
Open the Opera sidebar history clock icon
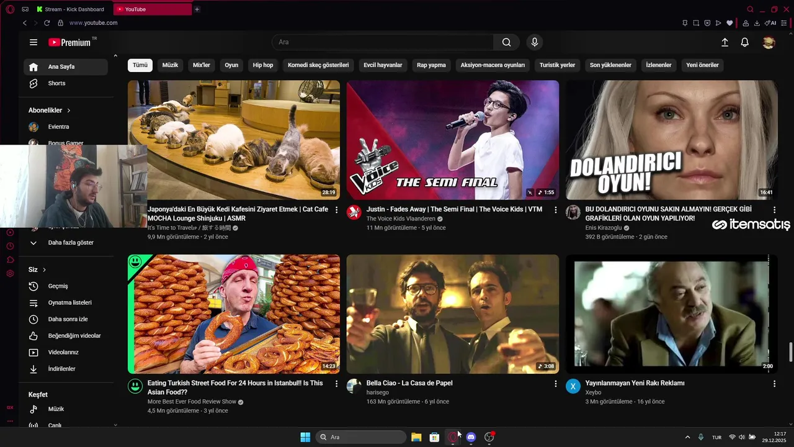click(10, 246)
